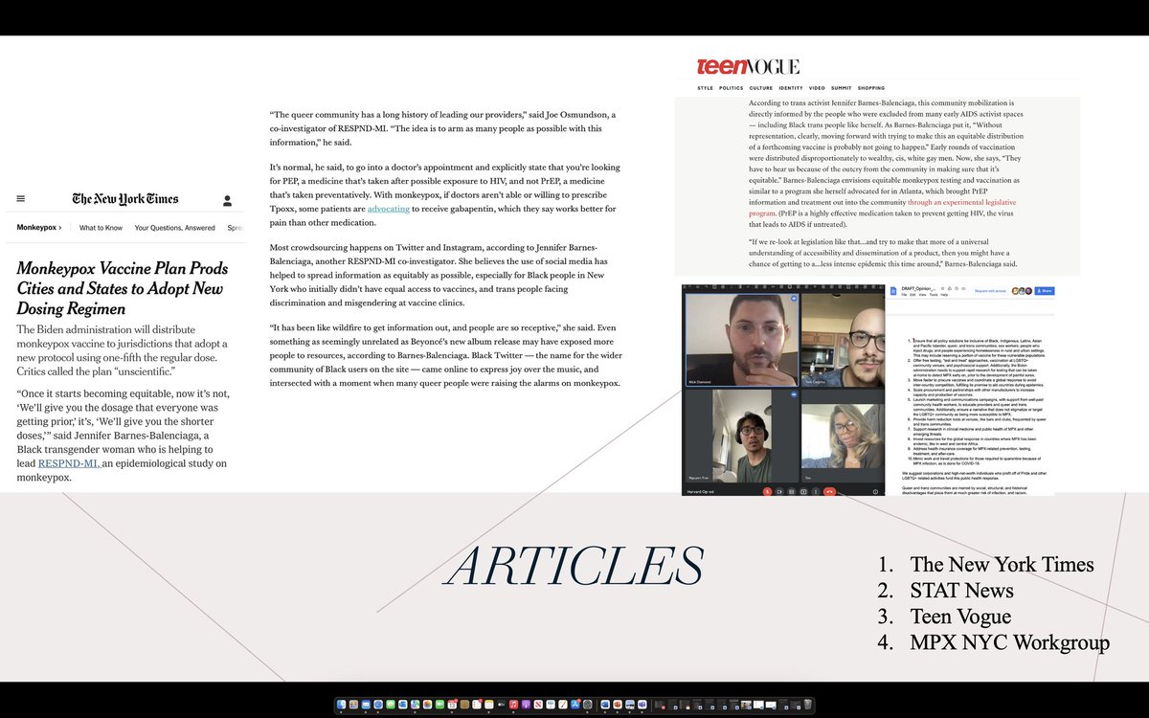Open Photos from the dock
This screenshot has height=718, width=1149.
[x=427, y=705]
